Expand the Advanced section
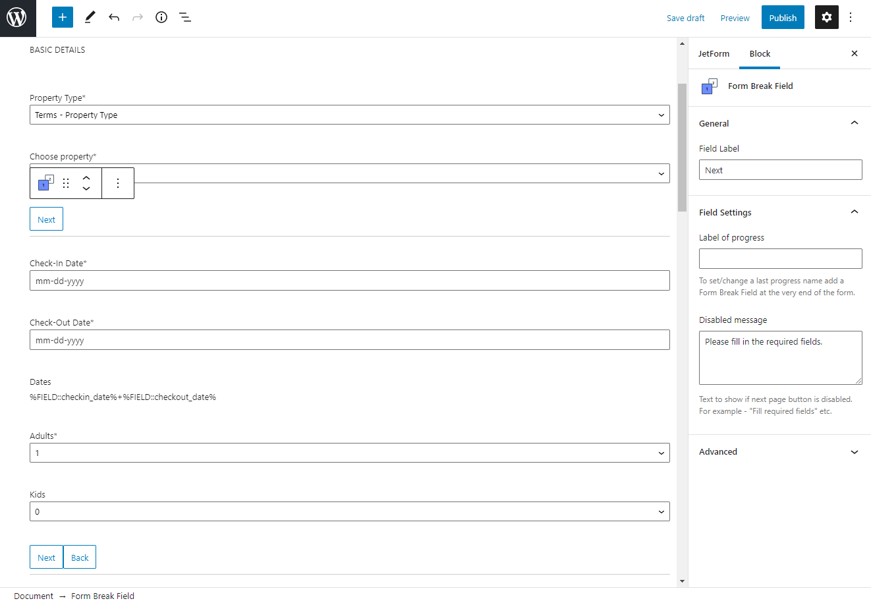The height and width of the screenshot is (601, 871). tap(780, 451)
